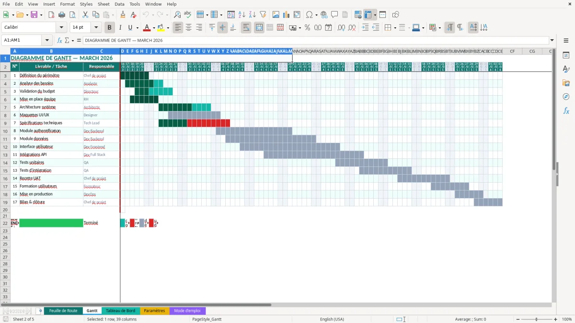Switch to the Mode d'emploi sheet tab

[x=187, y=311]
